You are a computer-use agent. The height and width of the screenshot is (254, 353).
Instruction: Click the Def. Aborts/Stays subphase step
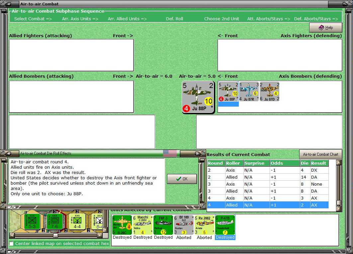tap(316, 19)
